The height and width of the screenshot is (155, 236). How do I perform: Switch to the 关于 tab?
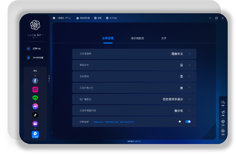(164, 38)
